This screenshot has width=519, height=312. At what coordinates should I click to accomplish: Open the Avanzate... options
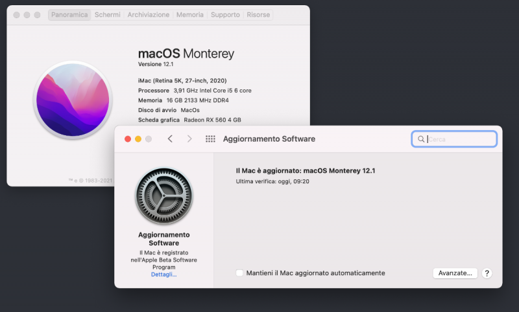(455, 273)
